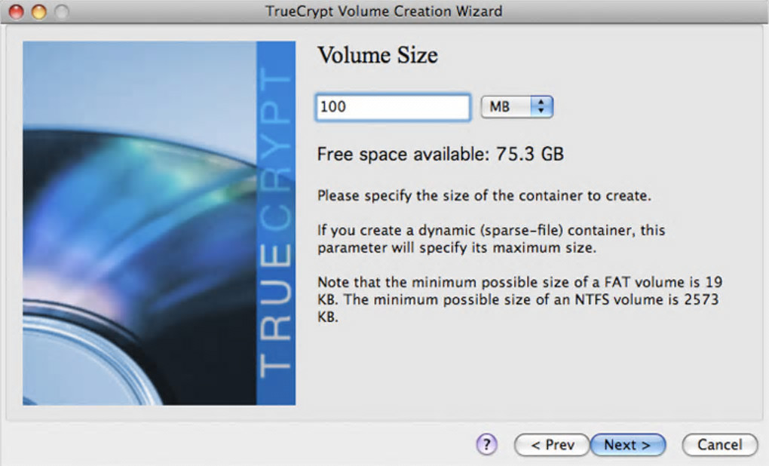
Task: Open the MB size unit dropdown
Action: tap(517, 106)
